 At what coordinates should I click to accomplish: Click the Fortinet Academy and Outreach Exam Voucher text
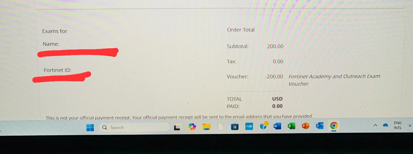(334, 80)
